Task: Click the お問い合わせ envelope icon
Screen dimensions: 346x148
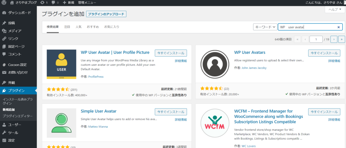Action: (x=4, y=72)
